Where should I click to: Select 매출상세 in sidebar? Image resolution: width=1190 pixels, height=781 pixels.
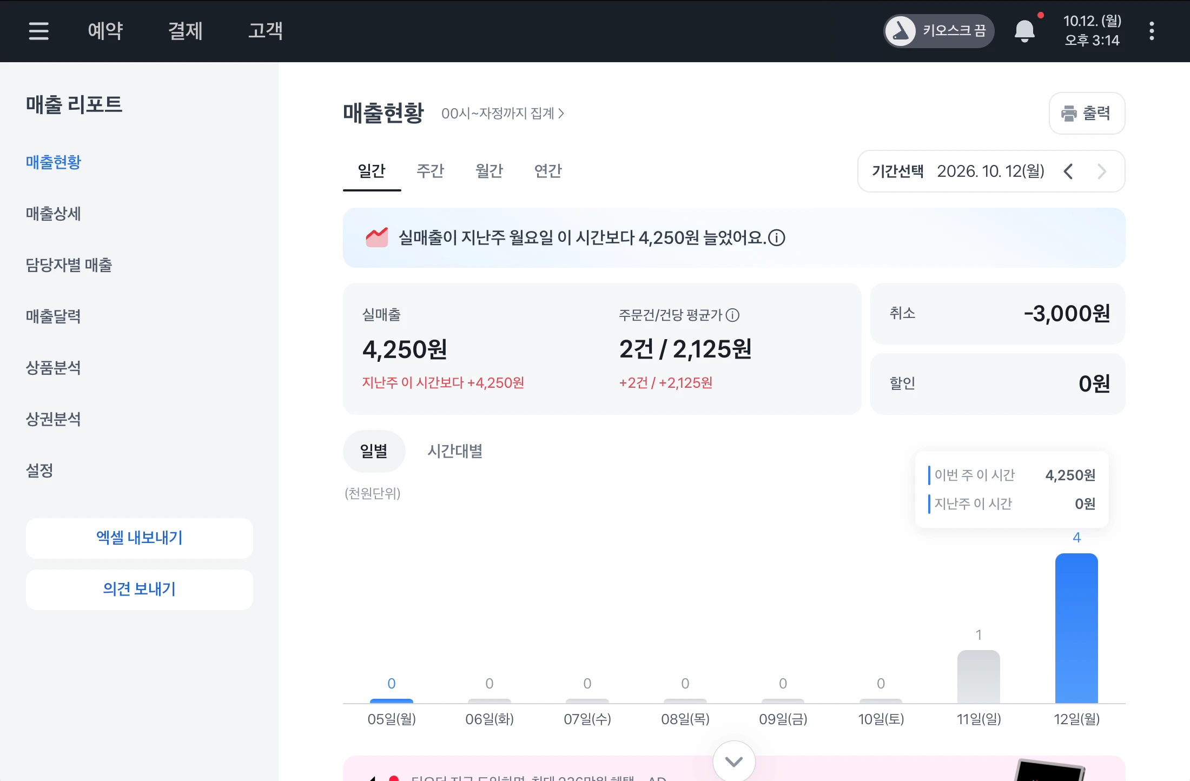point(53,214)
